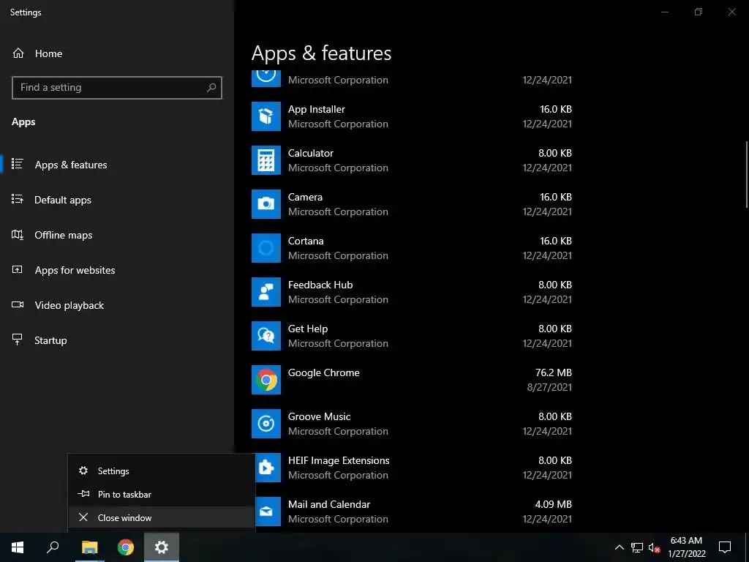Click the Startup sidebar icon
The width and height of the screenshot is (749, 562).
tap(18, 340)
